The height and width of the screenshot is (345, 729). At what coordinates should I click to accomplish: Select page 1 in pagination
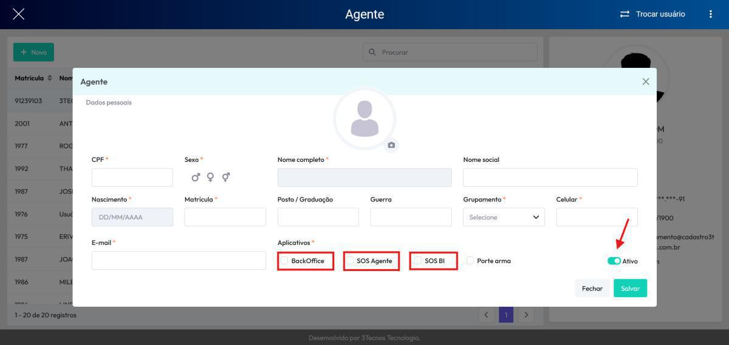click(x=506, y=315)
